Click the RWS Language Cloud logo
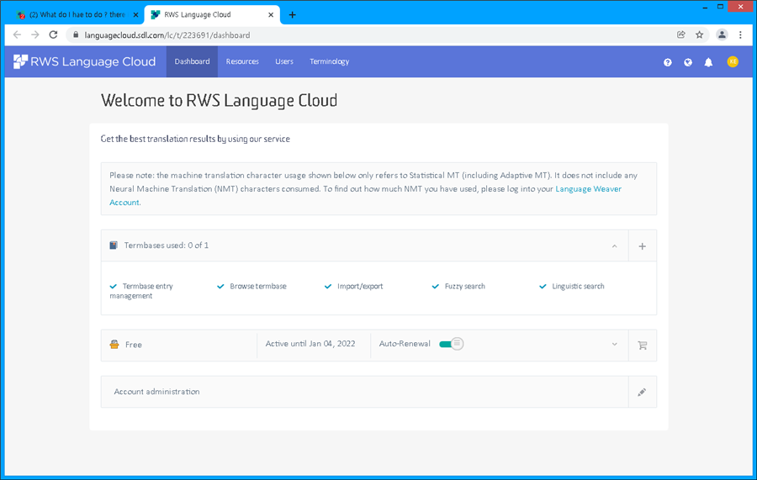This screenshot has width=757, height=480. [x=84, y=61]
